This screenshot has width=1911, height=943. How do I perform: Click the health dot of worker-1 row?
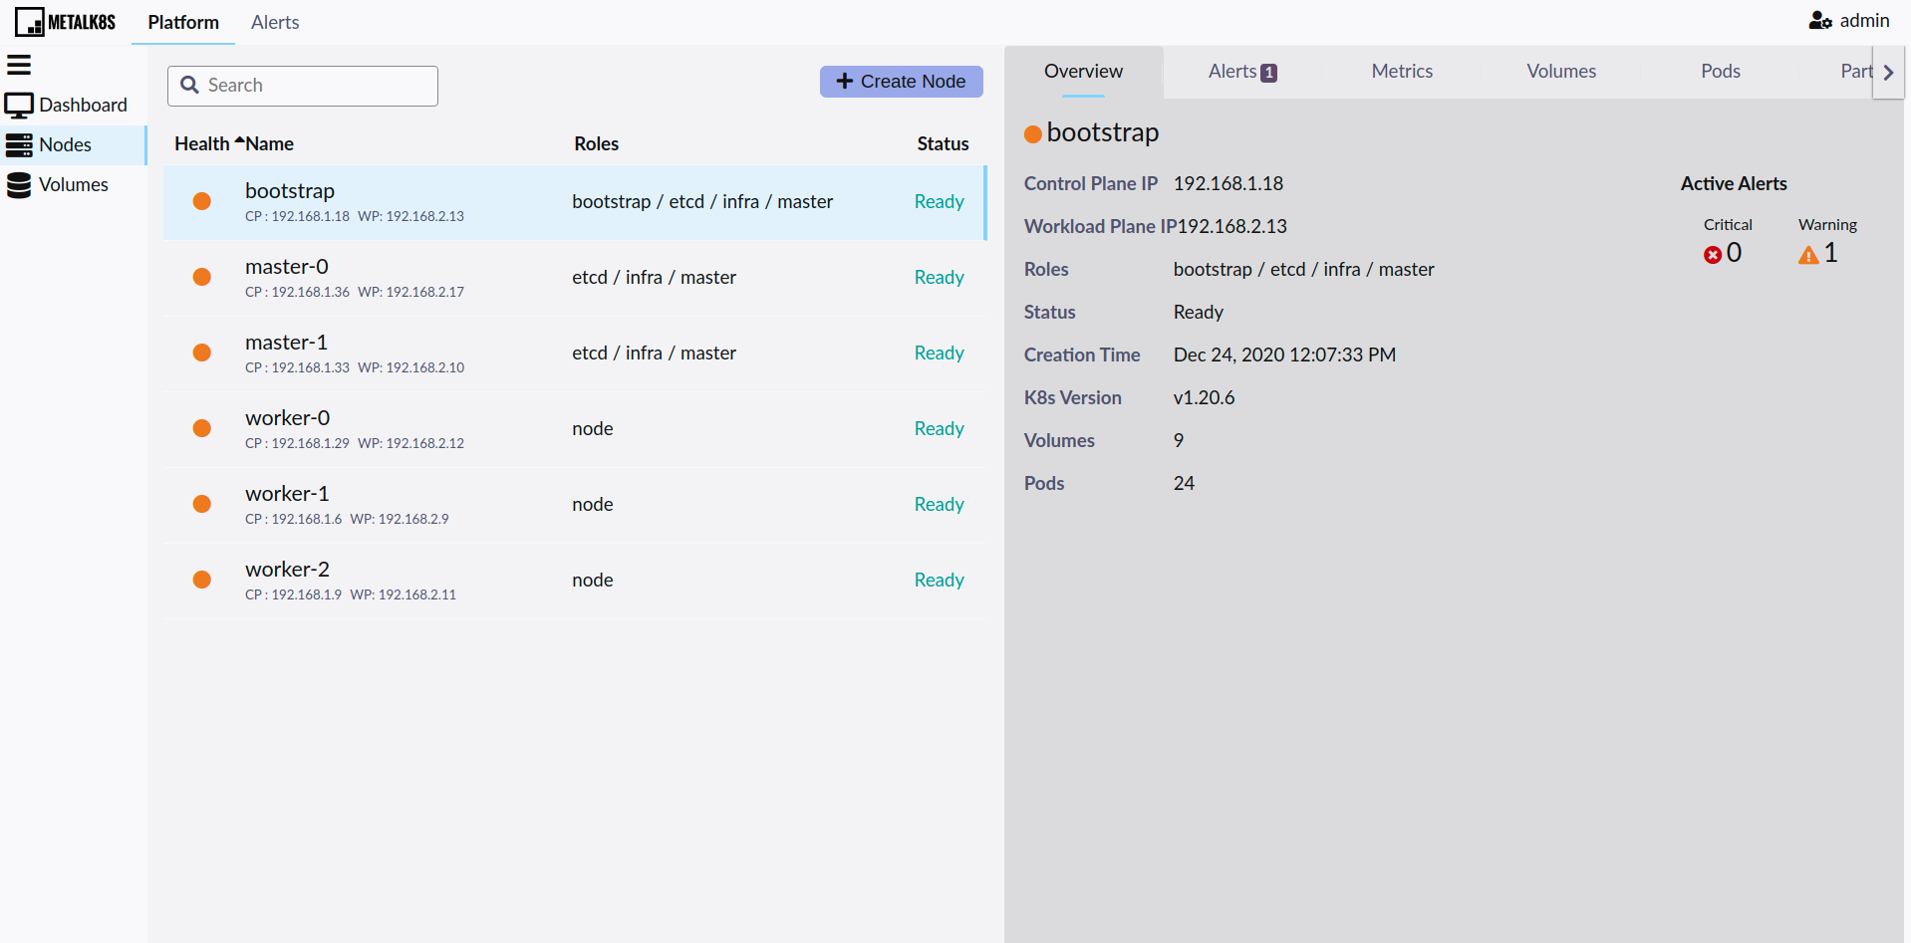(202, 504)
